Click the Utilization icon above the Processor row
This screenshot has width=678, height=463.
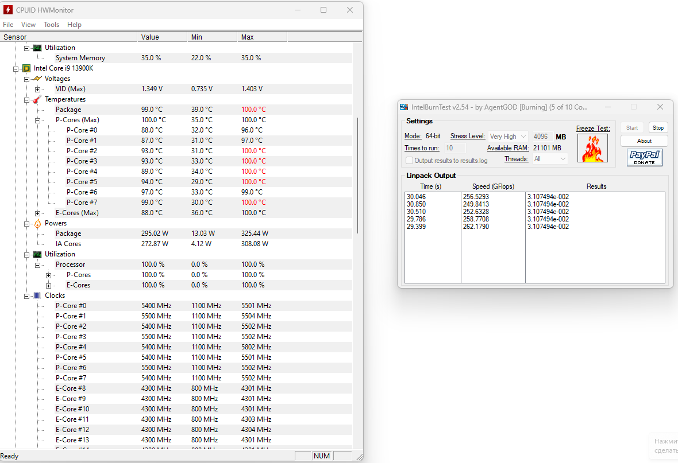tap(37, 254)
